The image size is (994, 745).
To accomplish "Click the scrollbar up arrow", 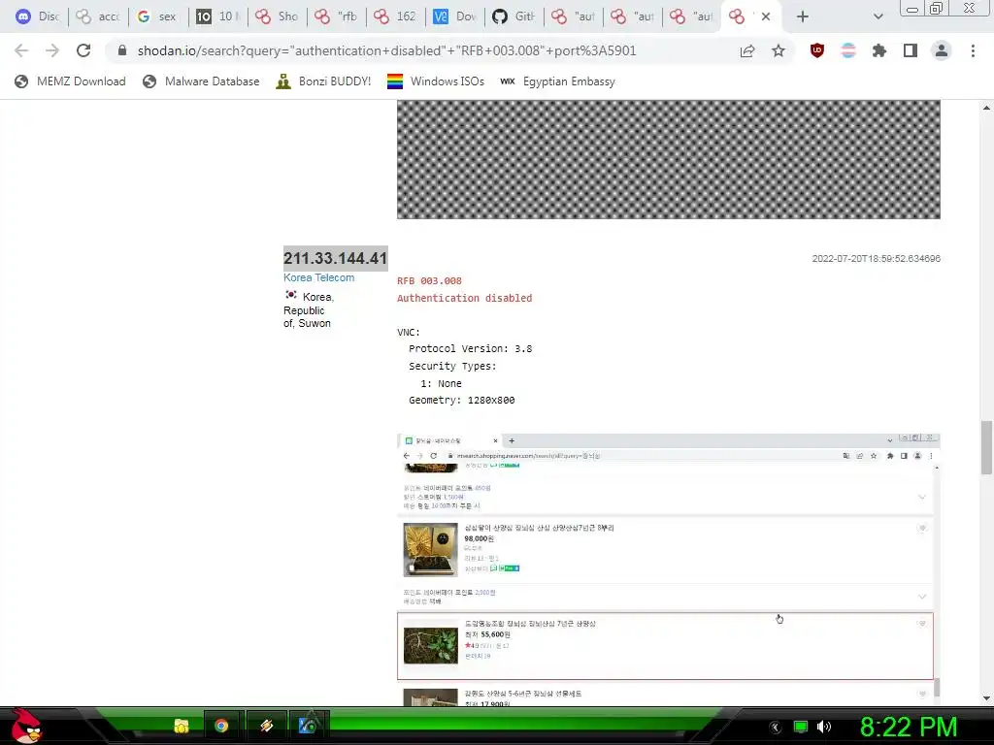I will point(986,108).
